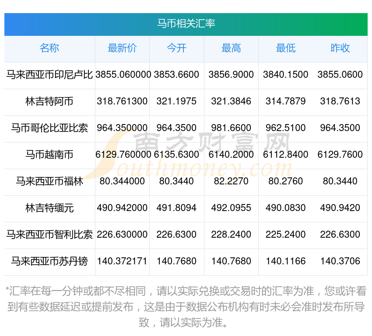Click the 马来西亚币印尼卢比 row name
This screenshot has width=372, height=336.
49,75
